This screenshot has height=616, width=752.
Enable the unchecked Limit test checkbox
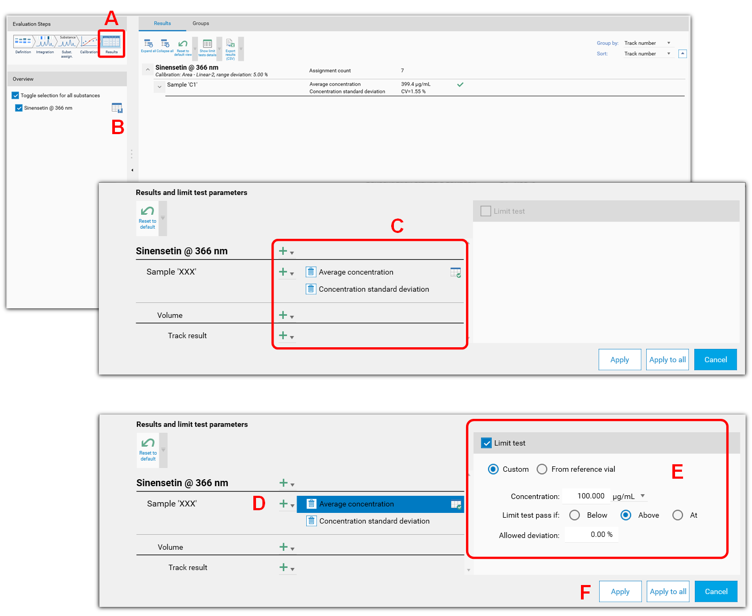click(486, 212)
